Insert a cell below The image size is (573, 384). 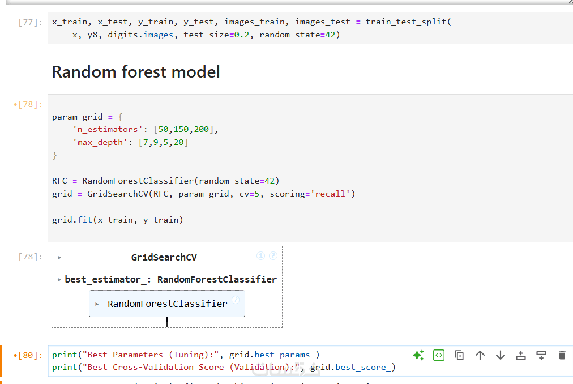(541, 355)
